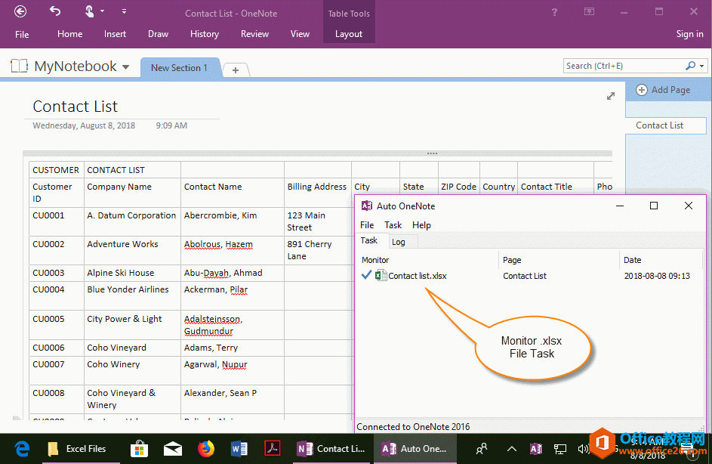This screenshot has width=712, height=464.
Task: Click the Back navigation arrow icon
Action: click(x=19, y=11)
